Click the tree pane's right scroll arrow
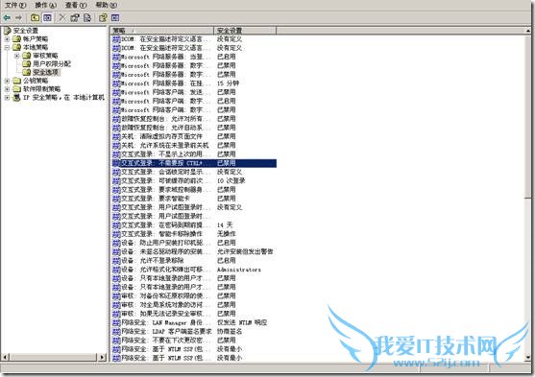The width and height of the screenshot is (535, 377). pyautogui.click(x=103, y=357)
